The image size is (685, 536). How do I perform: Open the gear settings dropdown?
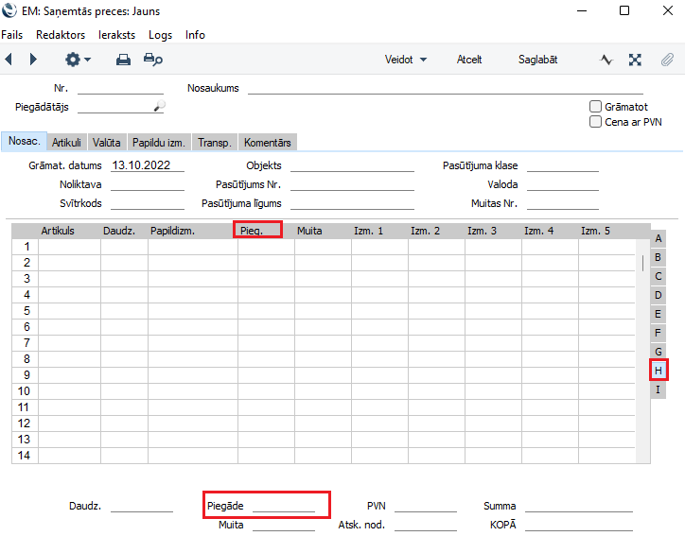77,60
